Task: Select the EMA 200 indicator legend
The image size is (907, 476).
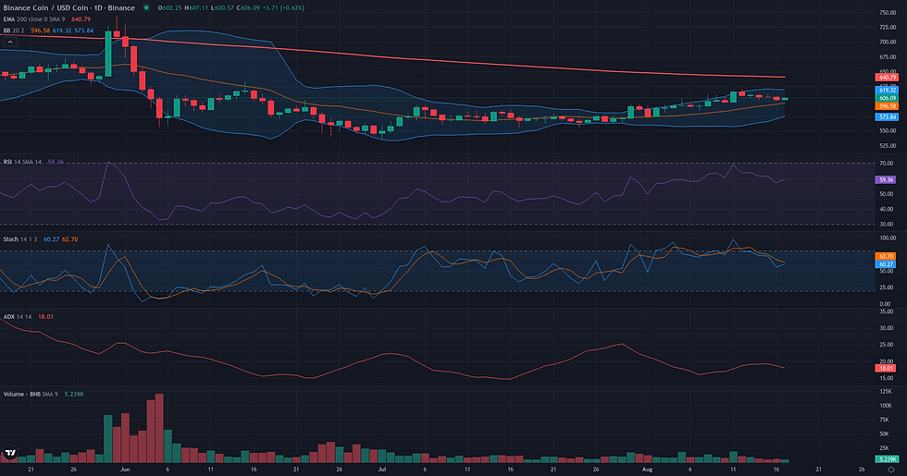Action: pos(34,19)
